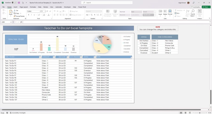This screenshot has width=212, height=114.
Task: Open the File tab
Action: point(3,7)
